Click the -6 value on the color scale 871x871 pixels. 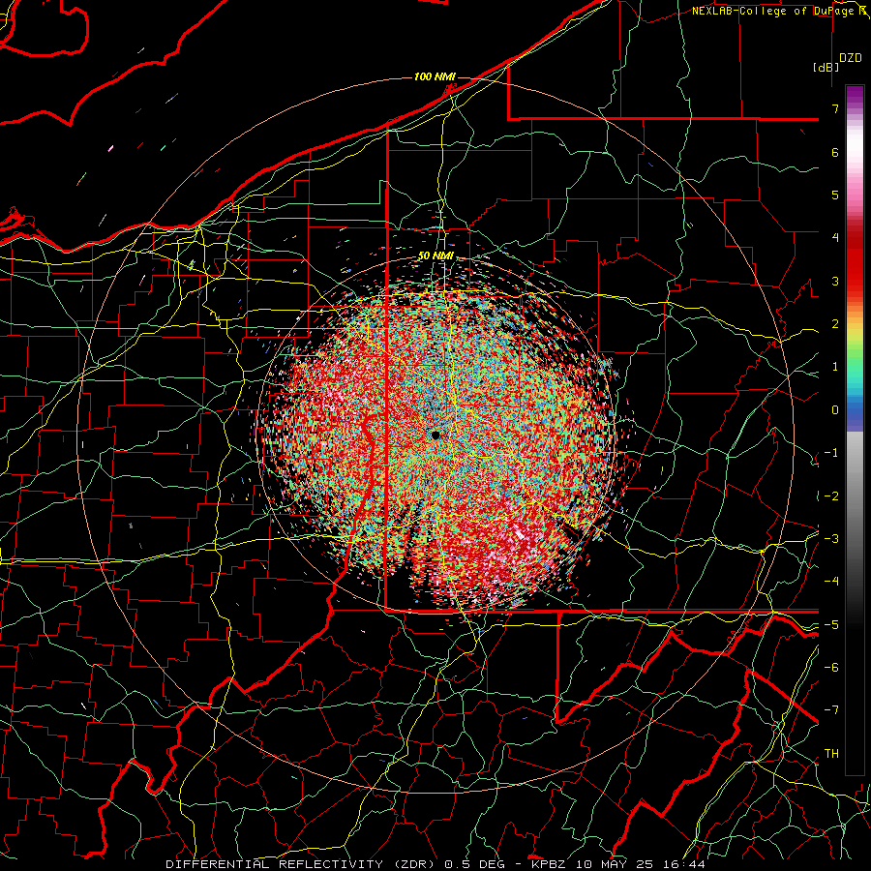(x=831, y=668)
